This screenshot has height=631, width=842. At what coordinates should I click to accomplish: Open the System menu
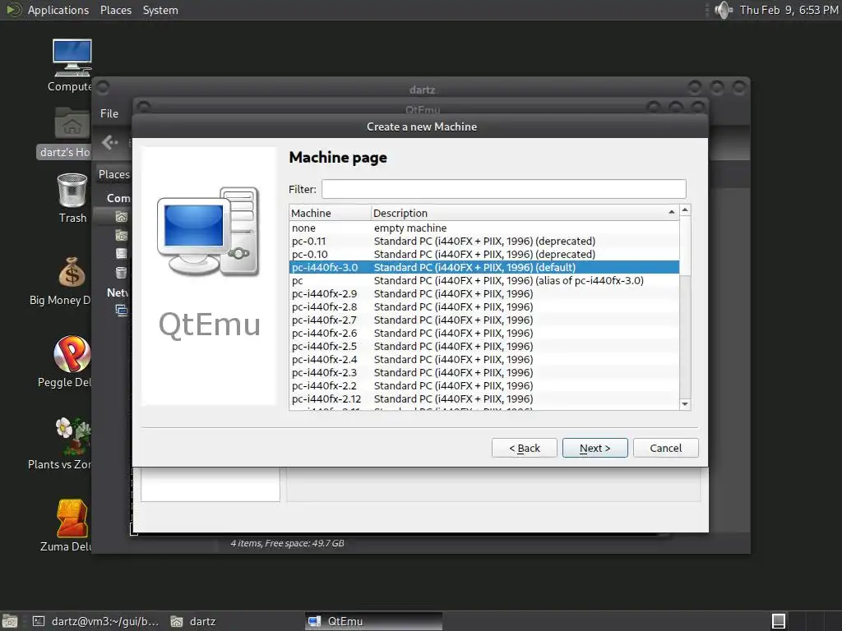pos(160,10)
